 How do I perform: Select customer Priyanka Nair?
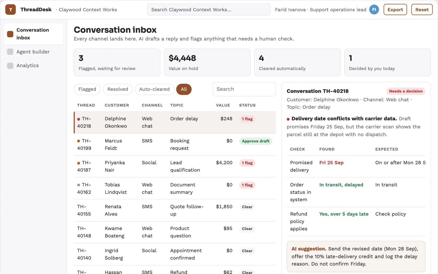[115, 166]
